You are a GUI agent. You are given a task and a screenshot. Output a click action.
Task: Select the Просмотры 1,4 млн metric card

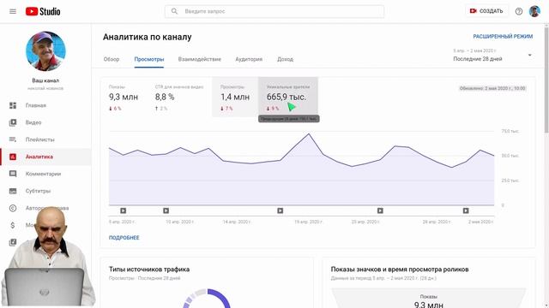(235, 97)
